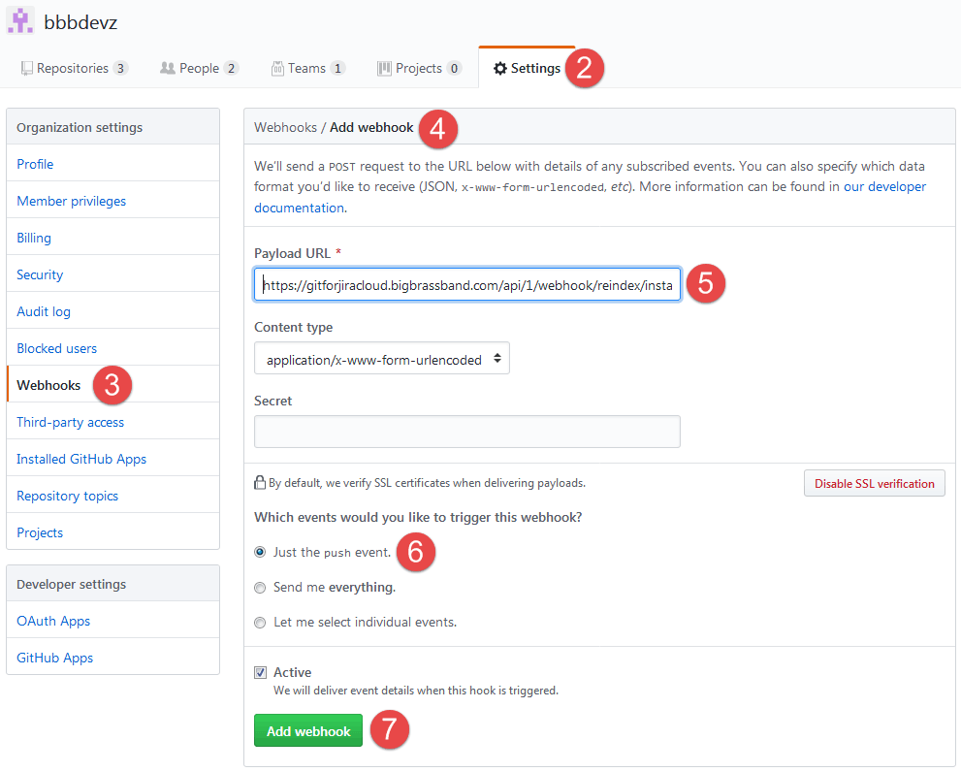Toggle the Active checkbox
961x772 pixels.
tap(261, 673)
